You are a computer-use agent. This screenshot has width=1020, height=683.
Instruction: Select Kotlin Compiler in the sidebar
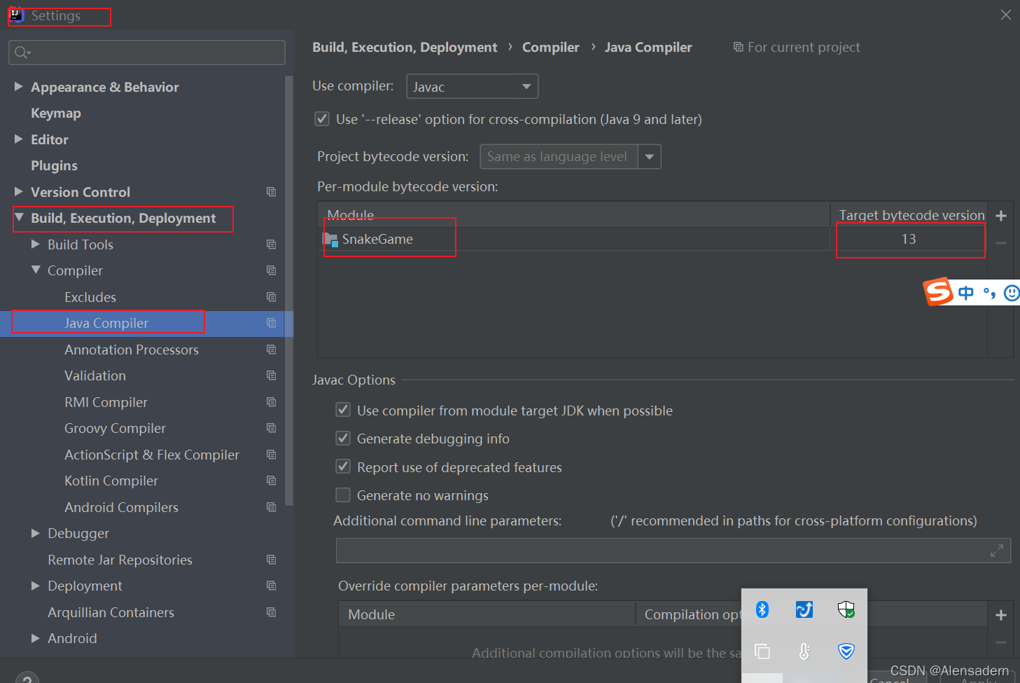coord(111,481)
